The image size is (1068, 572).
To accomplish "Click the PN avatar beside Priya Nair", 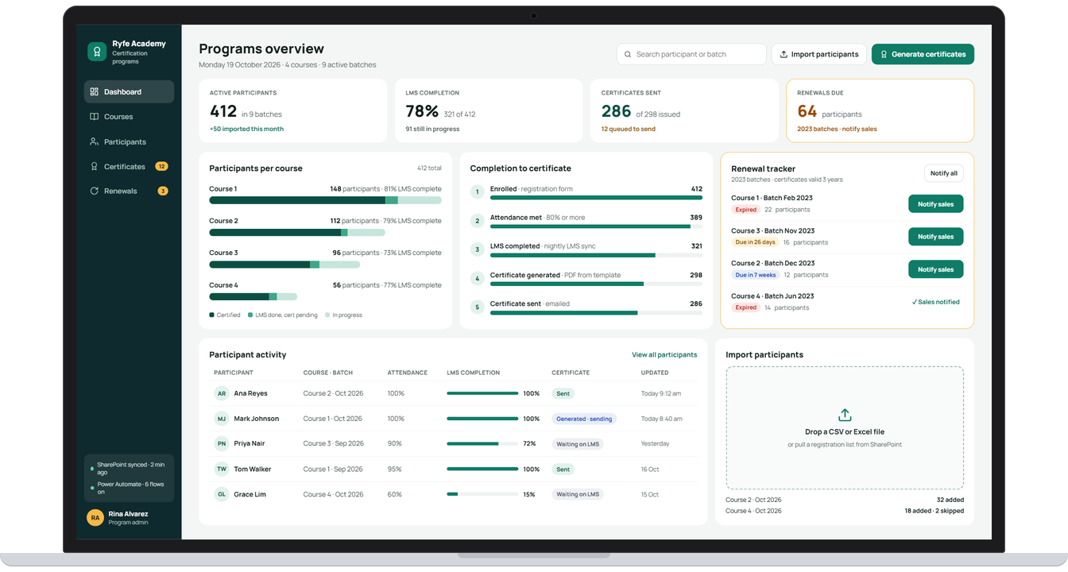I will 222,443.
